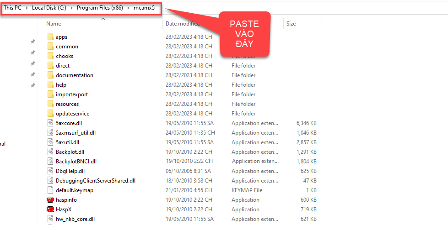
Task: Click the 6,346 KB size value
Action: coord(306,123)
